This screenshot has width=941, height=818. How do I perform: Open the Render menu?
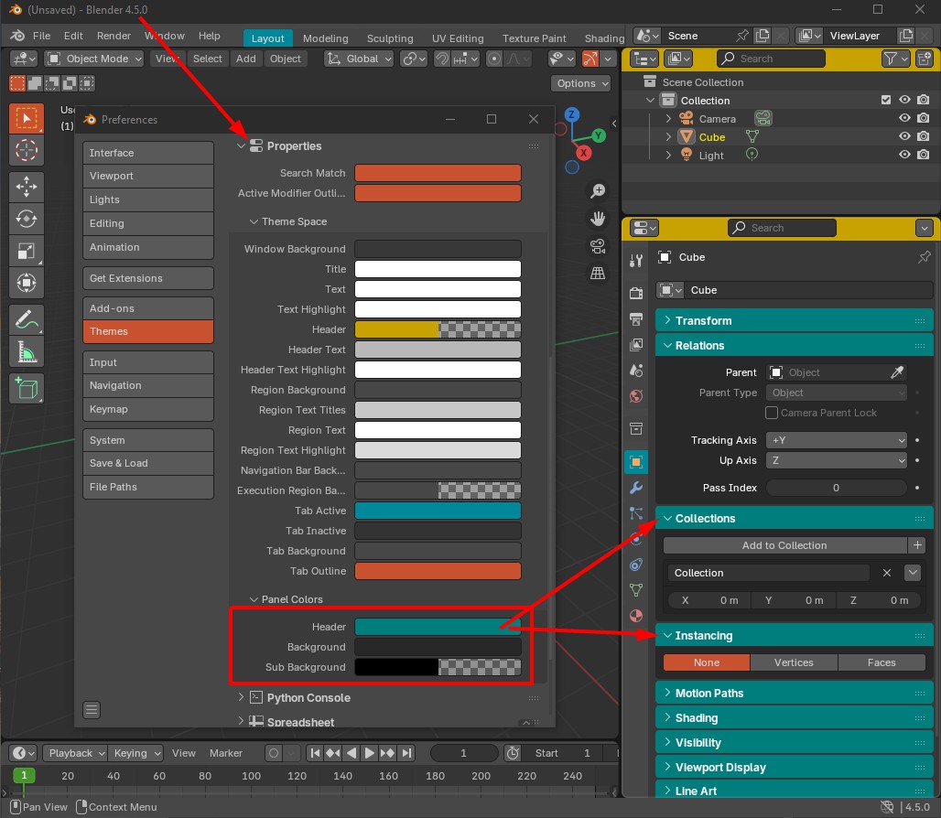pyautogui.click(x=114, y=36)
